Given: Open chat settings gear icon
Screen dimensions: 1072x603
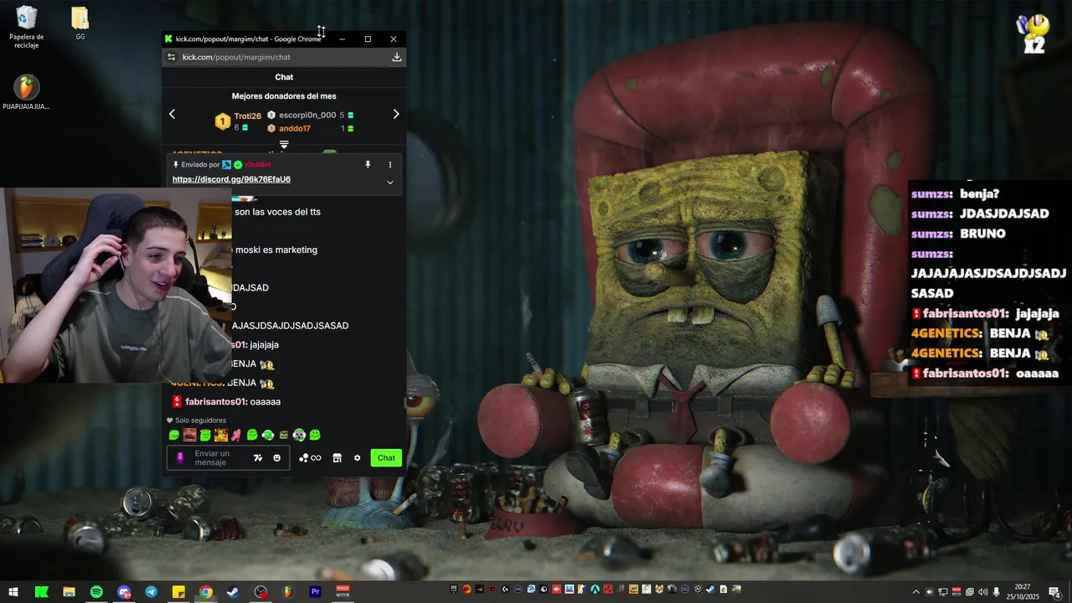Looking at the screenshot, I should (x=358, y=458).
